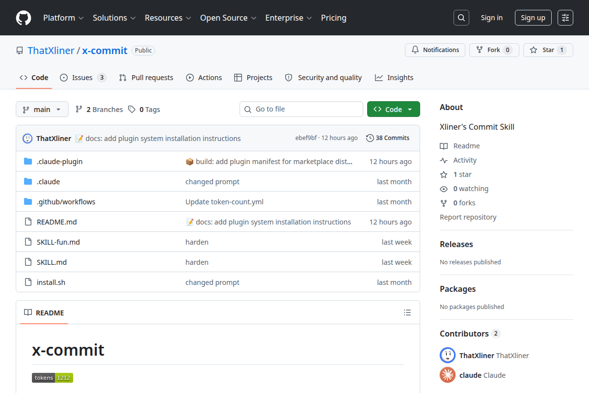Open the .github/workflows folder
The width and height of the screenshot is (589, 393).
(x=66, y=202)
